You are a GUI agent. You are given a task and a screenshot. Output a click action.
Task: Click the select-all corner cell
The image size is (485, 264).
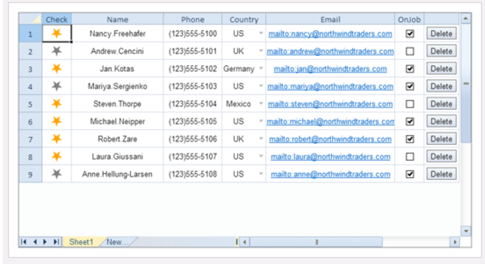30,19
